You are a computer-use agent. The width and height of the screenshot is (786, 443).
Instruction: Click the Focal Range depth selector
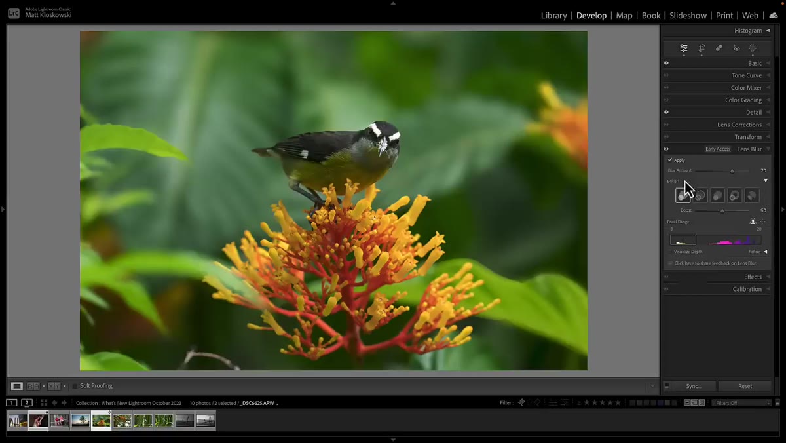pyautogui.click(x=715, y=241)
